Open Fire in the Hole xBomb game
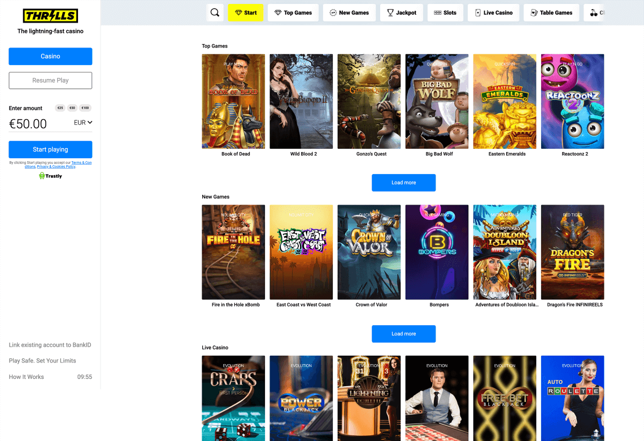Viewport: 644px width, 441px height. (233, 252)
